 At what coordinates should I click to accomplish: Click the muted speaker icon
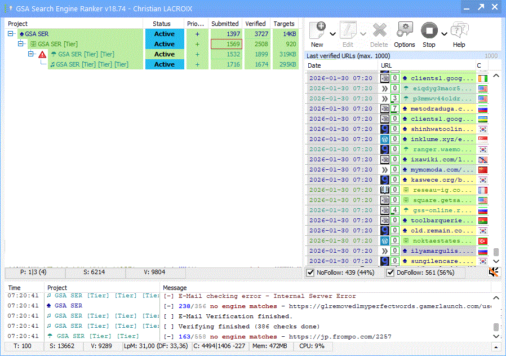[x=494, y=273]
